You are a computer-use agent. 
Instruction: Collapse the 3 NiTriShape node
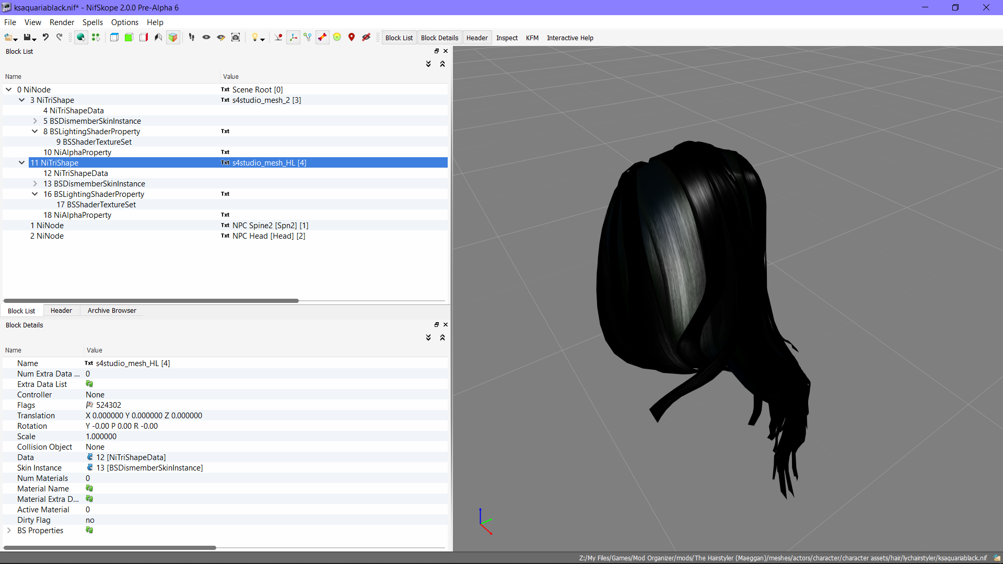tap(22, 100)
